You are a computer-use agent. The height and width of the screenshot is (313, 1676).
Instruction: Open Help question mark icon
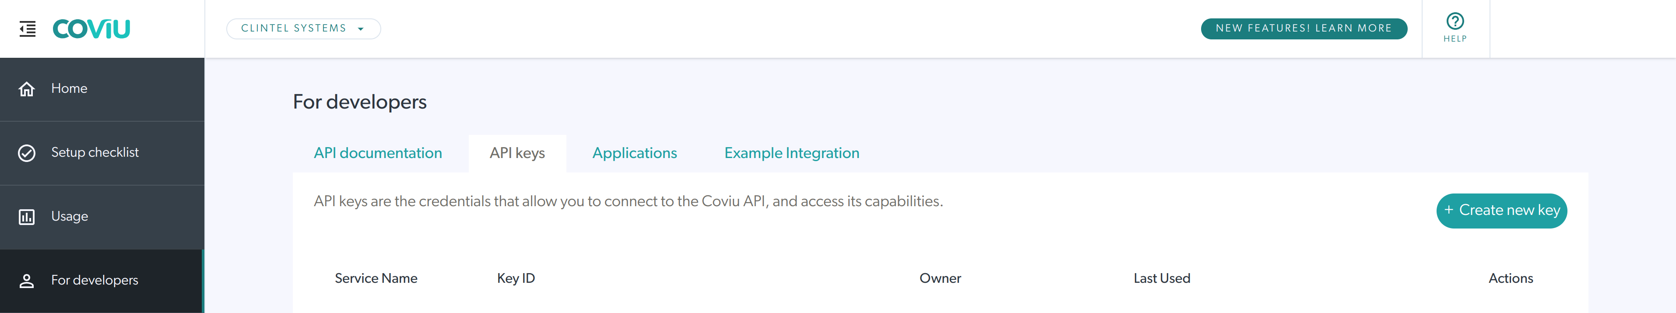point(1455,21)
